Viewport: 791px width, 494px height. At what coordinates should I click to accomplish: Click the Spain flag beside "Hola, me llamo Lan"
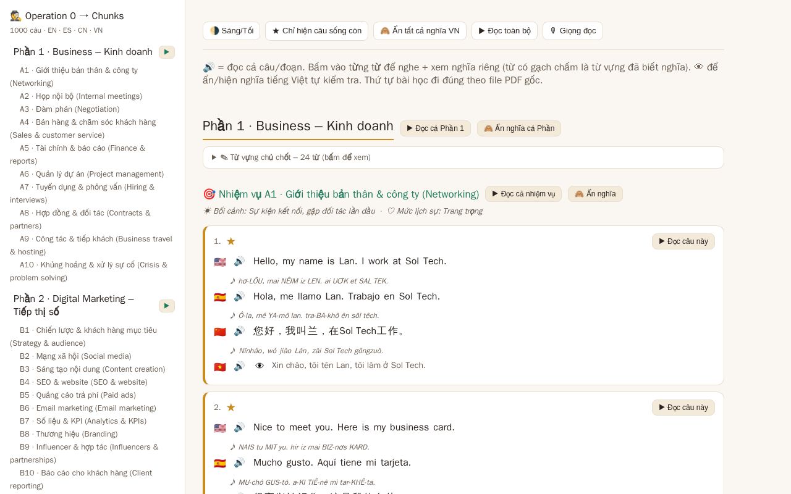220,297
